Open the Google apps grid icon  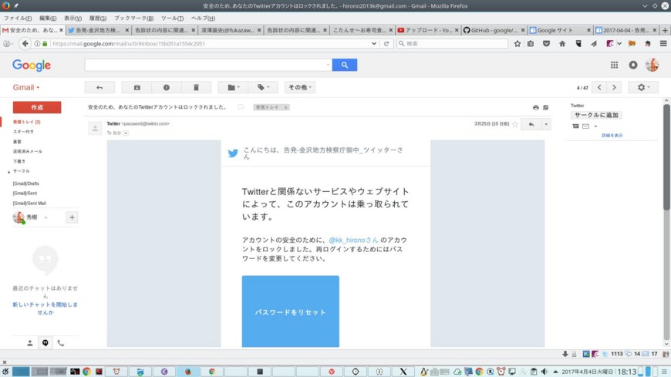pyautogui.click(x=614, y=65)
